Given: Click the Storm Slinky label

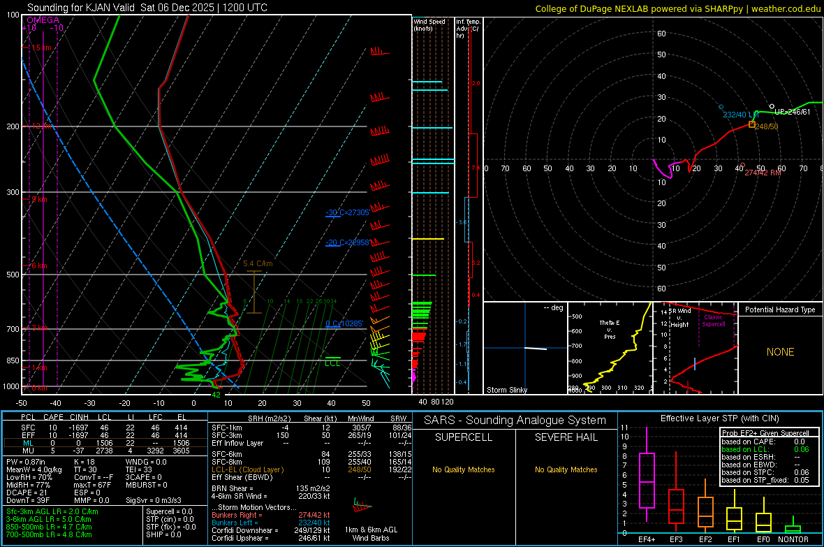Looking at the screenshot, I should tap(506, 390).
